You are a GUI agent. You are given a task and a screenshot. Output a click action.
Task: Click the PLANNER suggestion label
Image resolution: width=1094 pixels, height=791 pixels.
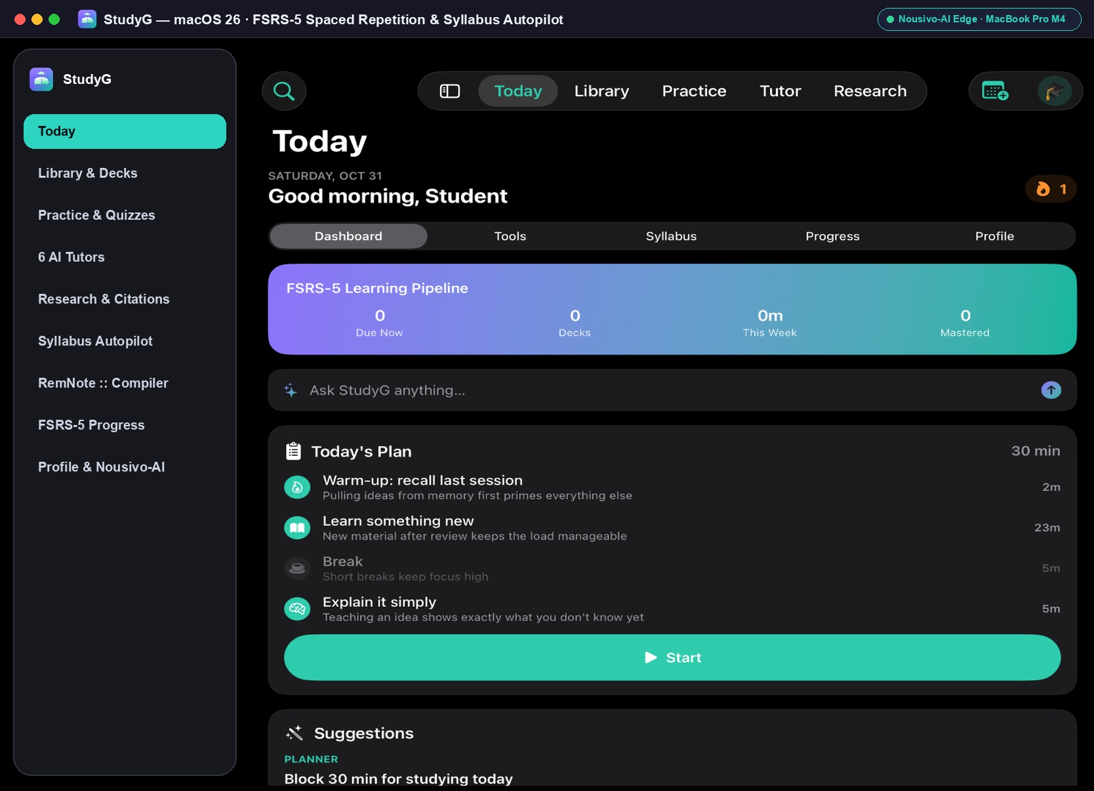click(311, 759)
